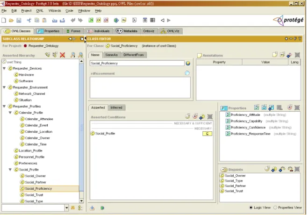This screenshot has height=215, width=307.
Task: Open the DifferentFrom tab
Action: pyautogui.click(x=134, y=55)
